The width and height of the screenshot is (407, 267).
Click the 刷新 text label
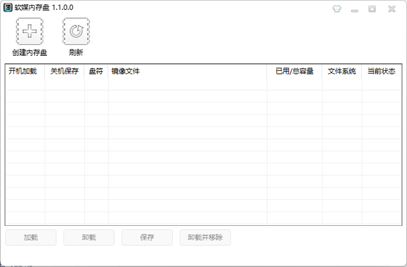coord(76,53)
